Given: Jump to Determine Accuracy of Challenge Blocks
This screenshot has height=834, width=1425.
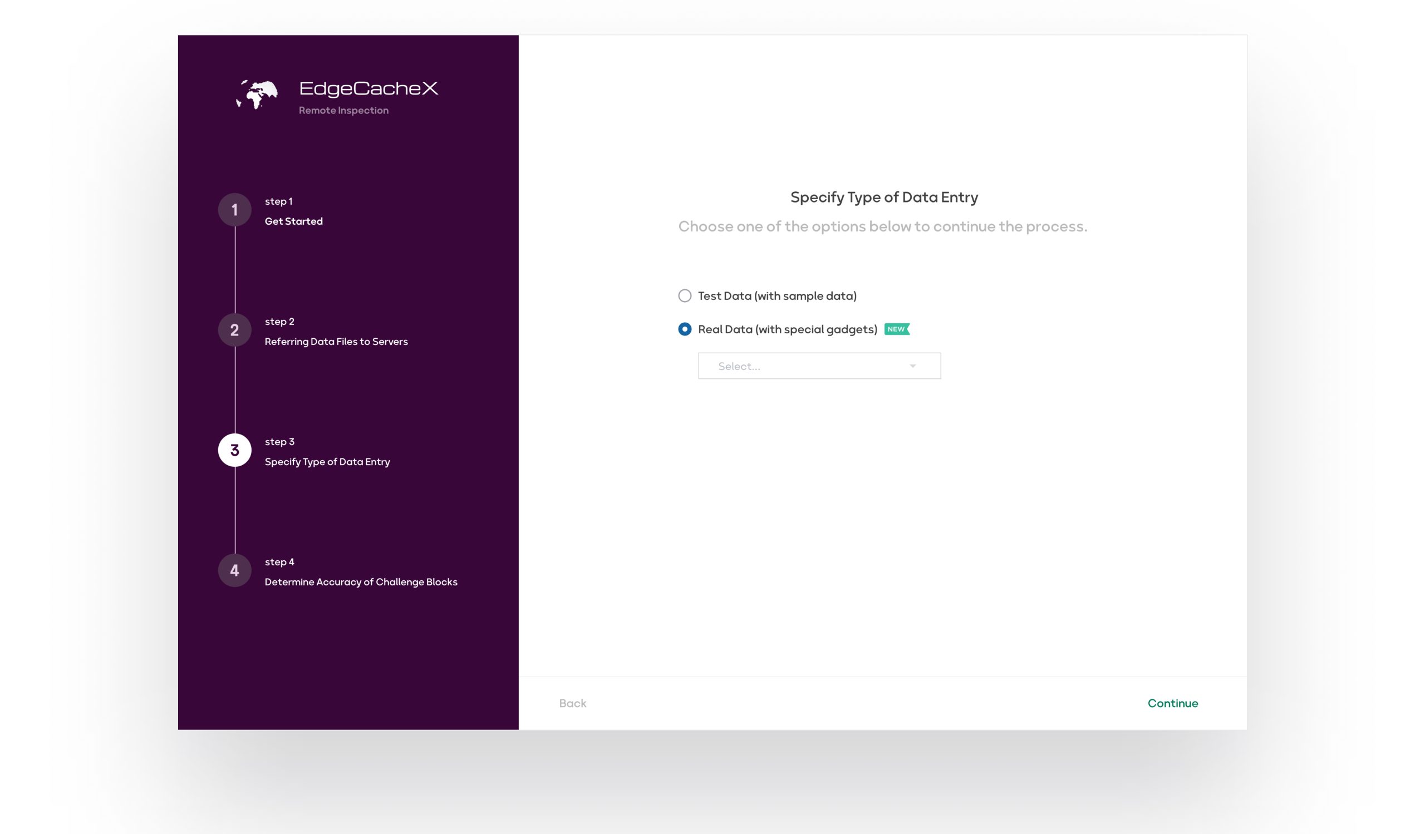Looking at the screenshot, I should pyautogui.click(x=361, y=582).
